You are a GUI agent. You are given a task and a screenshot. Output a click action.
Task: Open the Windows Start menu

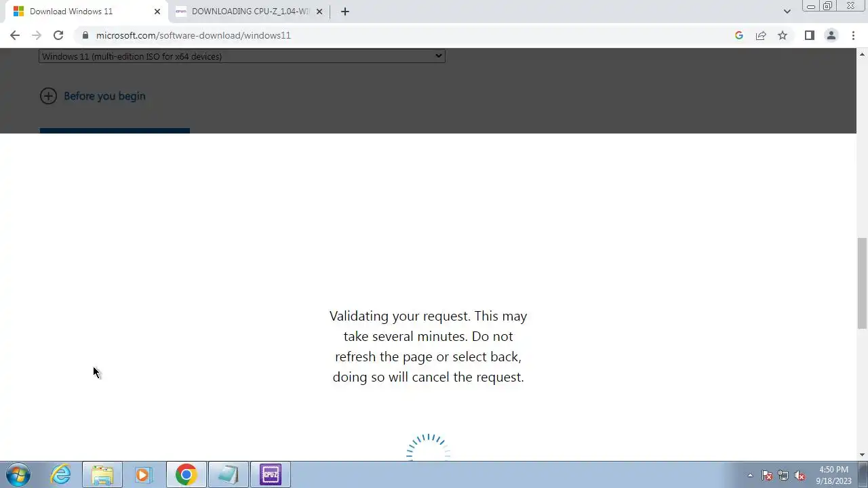[18, 474]
